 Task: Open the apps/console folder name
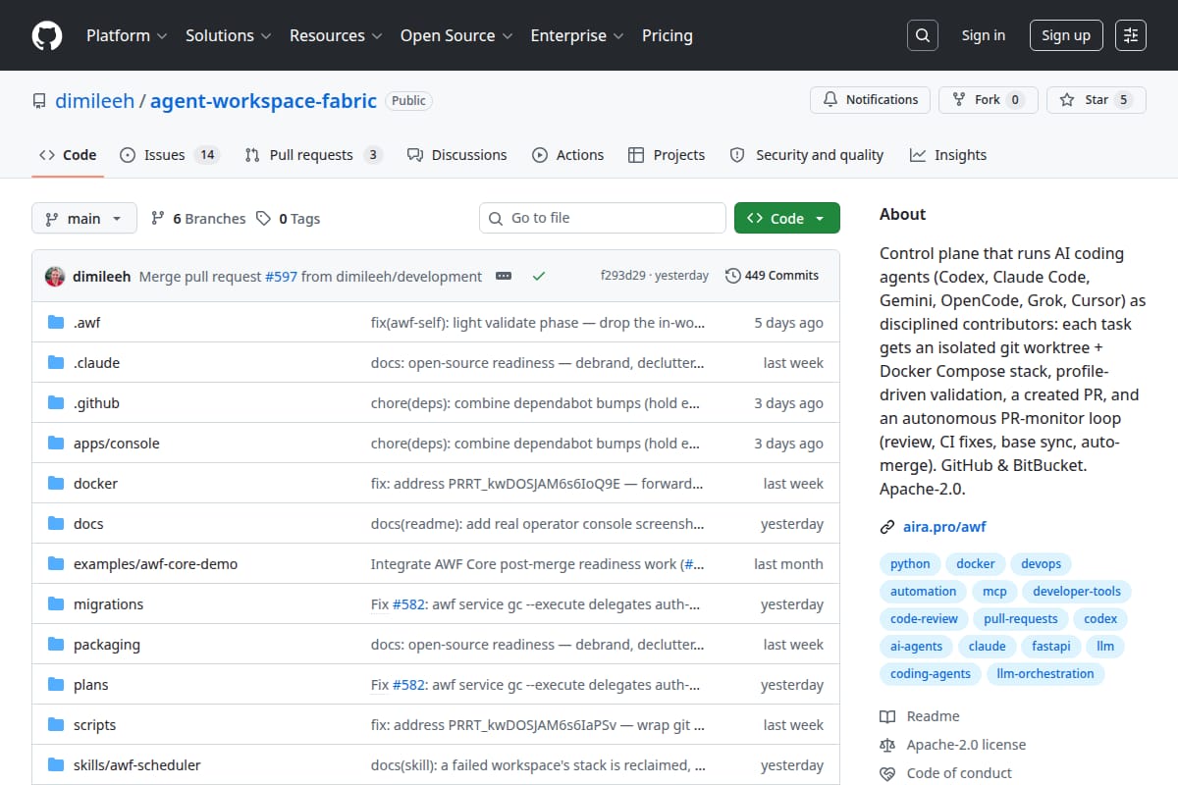(116, 444)
